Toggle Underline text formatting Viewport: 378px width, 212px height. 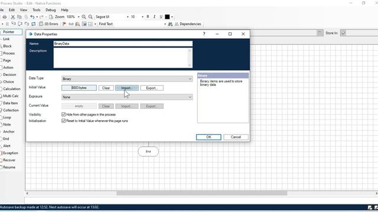coord(161,17)
